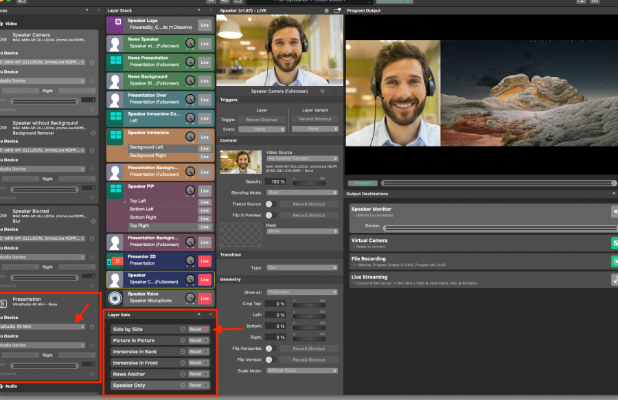Screen dimensions: 618x400
Task: Click the Picture in Picture round minus icon
Action: click(183, 340)
